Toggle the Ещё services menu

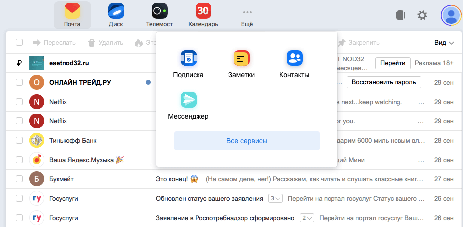247,15
